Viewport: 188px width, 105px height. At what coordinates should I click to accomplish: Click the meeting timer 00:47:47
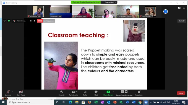coord(181,21)
